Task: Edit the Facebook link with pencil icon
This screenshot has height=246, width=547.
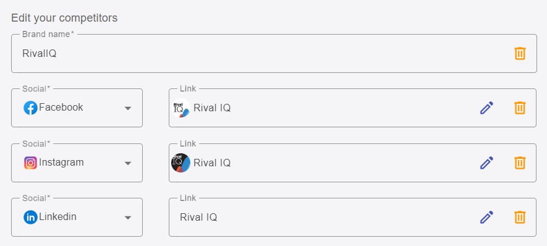Action: click(486, 108)
